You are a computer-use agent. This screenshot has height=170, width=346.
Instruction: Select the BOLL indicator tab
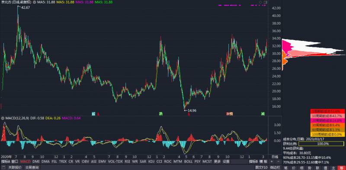188,161
